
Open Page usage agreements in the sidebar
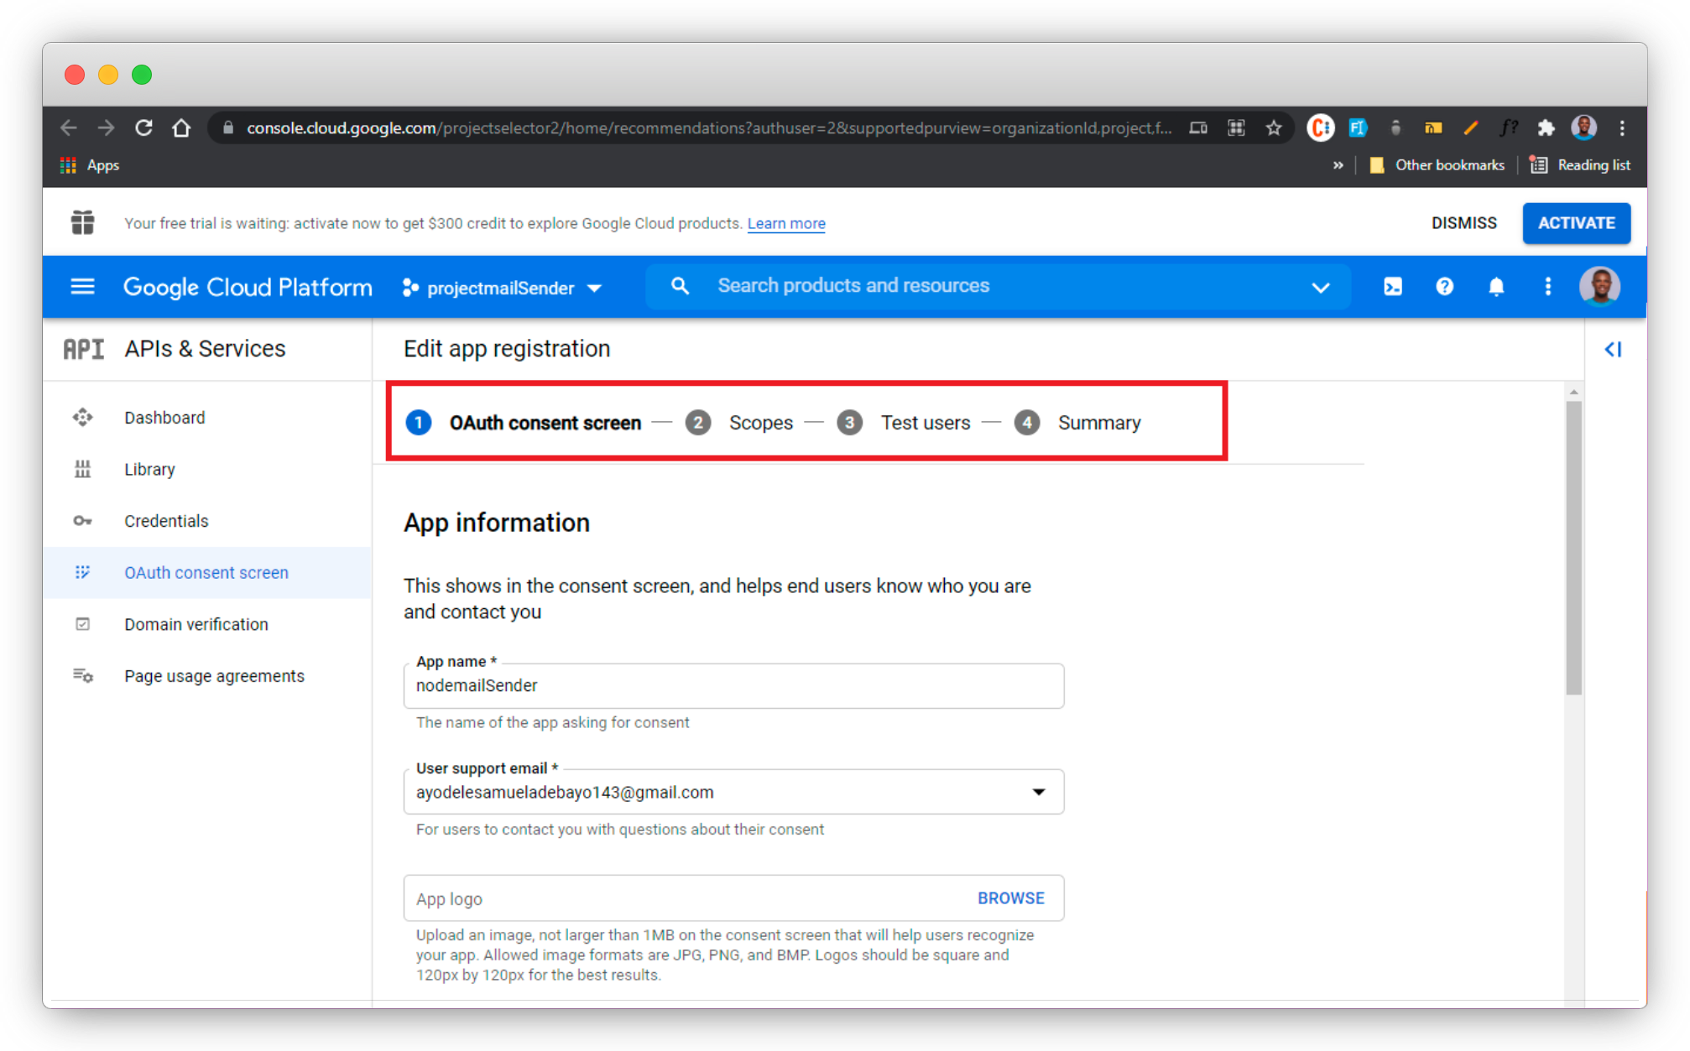click(207, 676)
